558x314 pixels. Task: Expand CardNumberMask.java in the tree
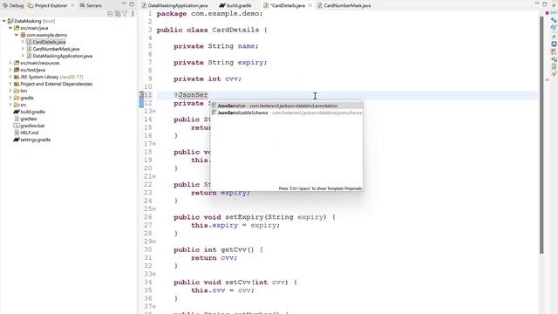[x=23, y=49]
